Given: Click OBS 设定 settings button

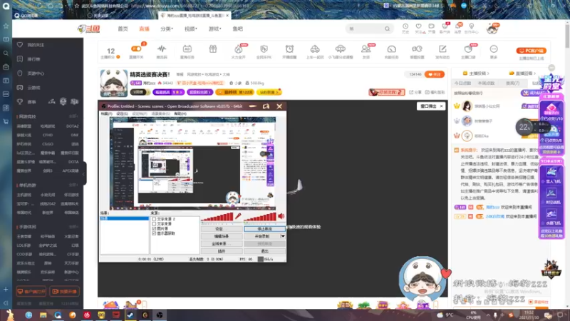Looking at the screenshot, I should point(222,229).
